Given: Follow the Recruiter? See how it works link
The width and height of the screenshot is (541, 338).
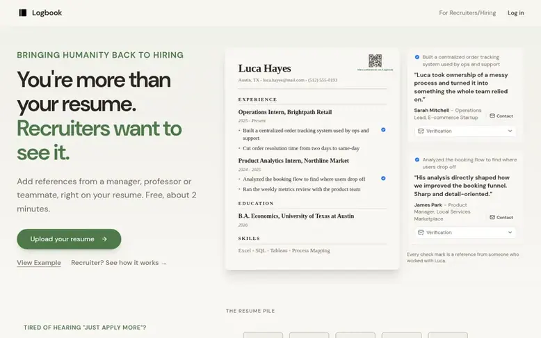Looking at the screenshot, I should click(x=119, y=263).
